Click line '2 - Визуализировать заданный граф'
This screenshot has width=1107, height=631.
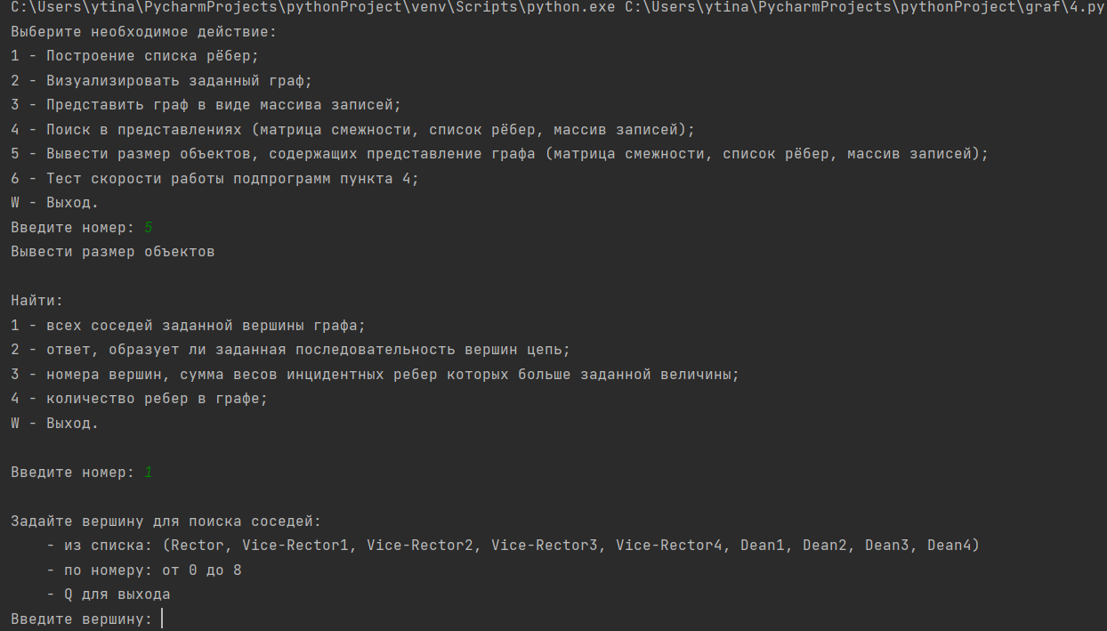[x=161, y=81]
